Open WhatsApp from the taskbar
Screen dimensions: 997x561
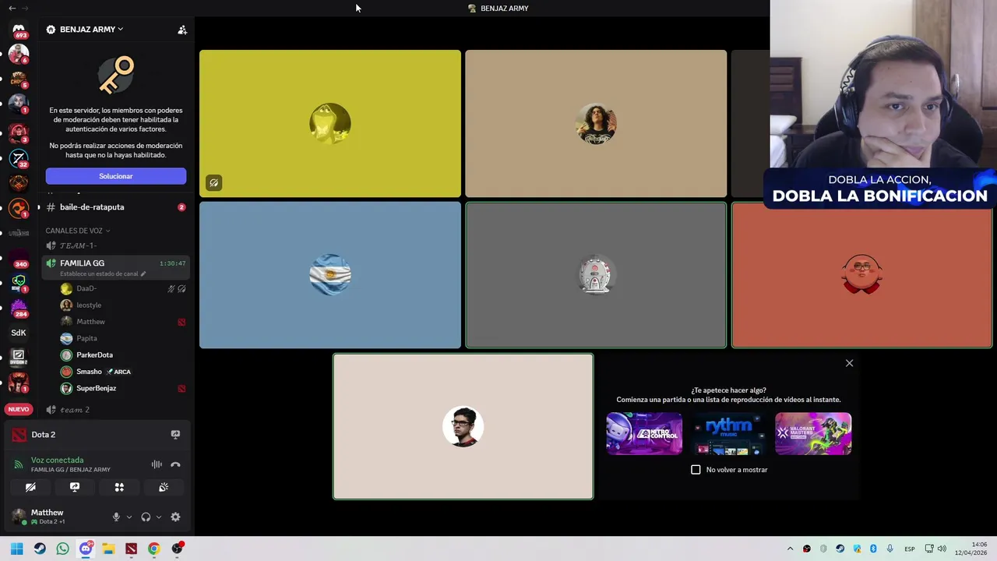(62, 549)
